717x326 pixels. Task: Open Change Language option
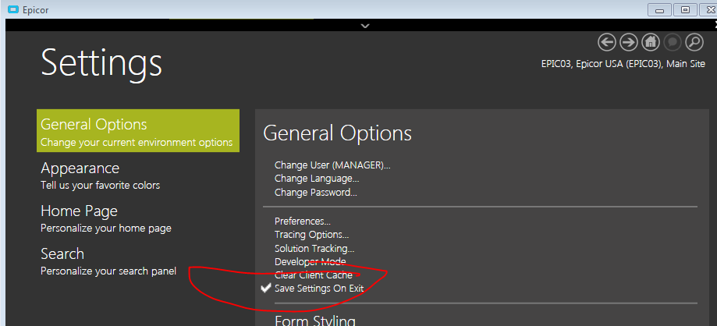coord(317,179)
